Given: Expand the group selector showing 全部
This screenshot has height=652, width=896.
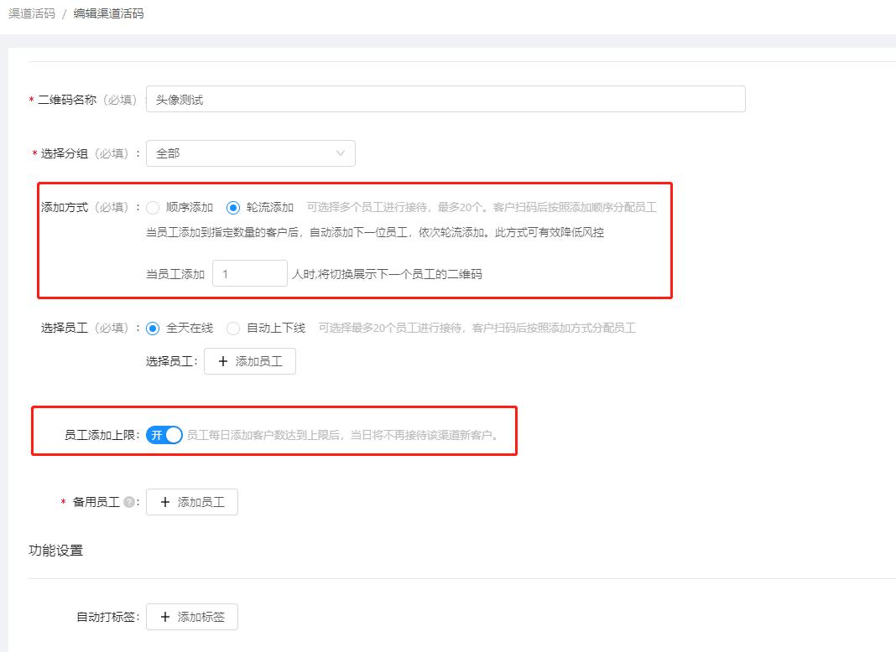Looking at the screenshot, I should tap(249, 153).
